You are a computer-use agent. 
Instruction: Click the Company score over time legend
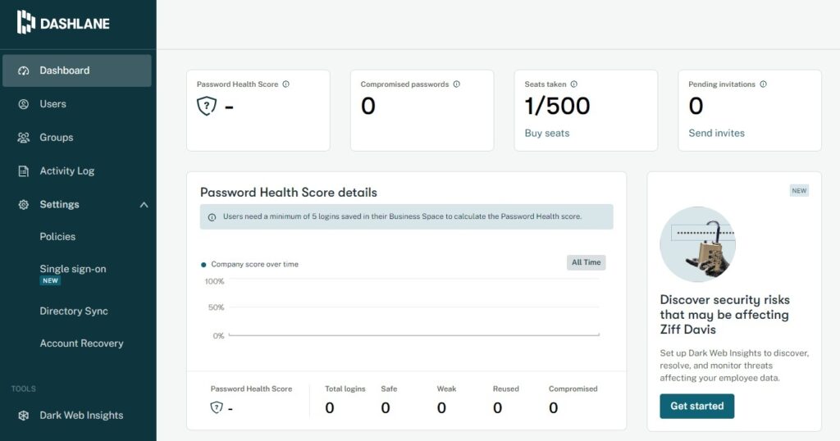249,265
